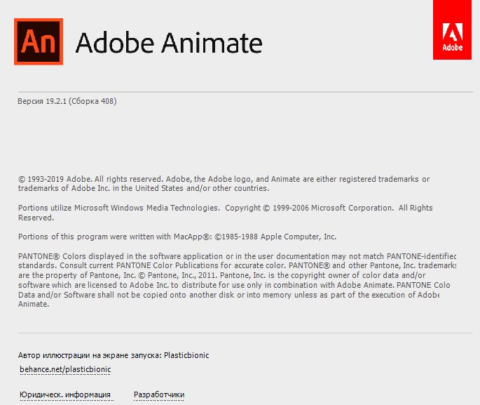The image size is (480, 405).
Task: Click the '© 1993-2019 Adobe' copyright paragraph
Action: 224,184
